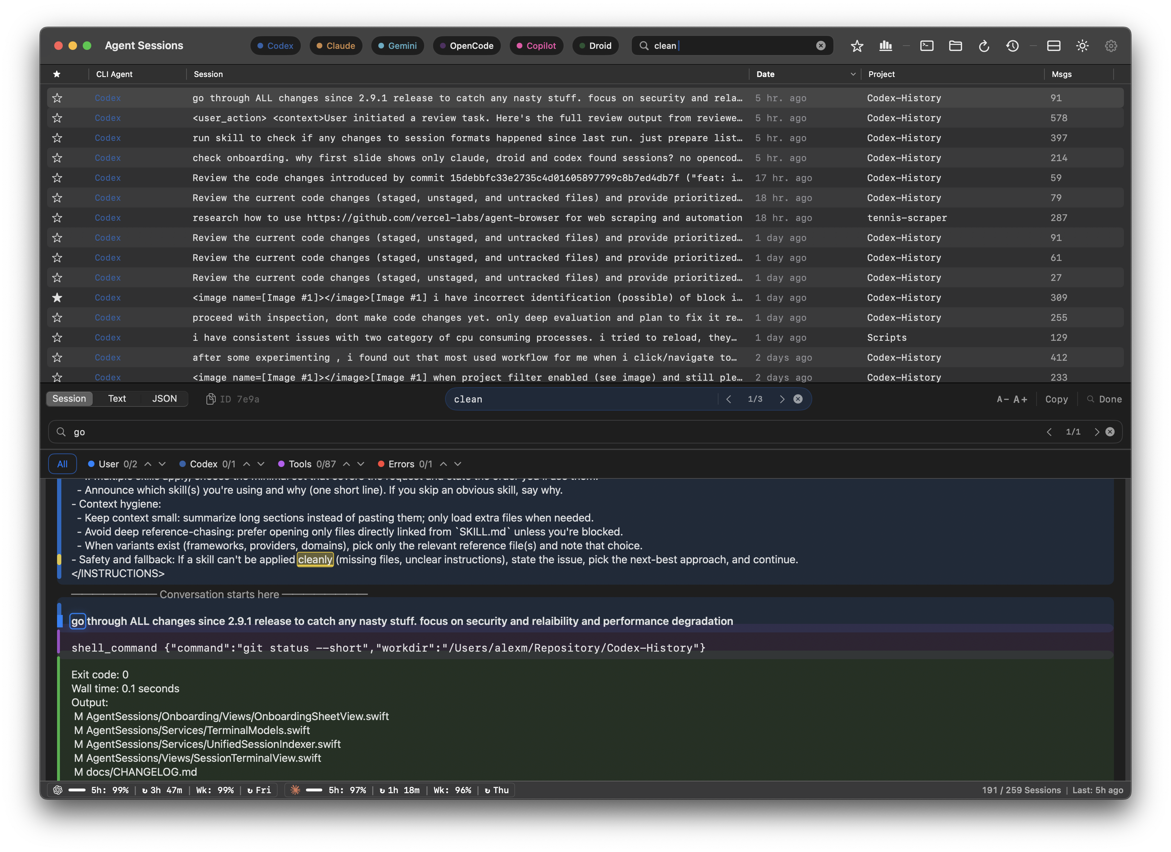Open the analytics bar chart view
The image size is (1171, 852).
pyautogui.click(x=886, y=45)
